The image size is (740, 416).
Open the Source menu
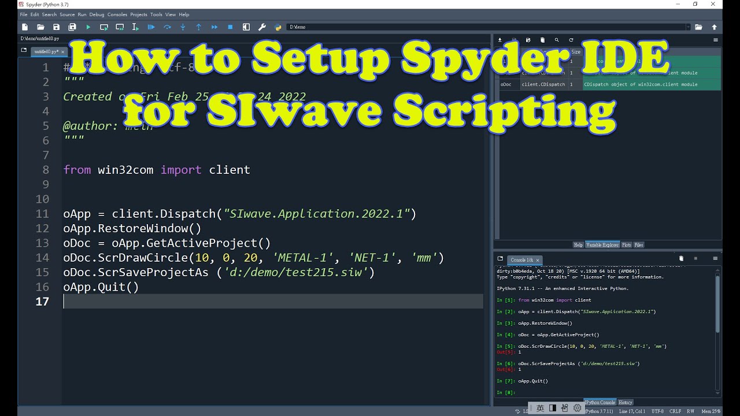click(67, 14)
